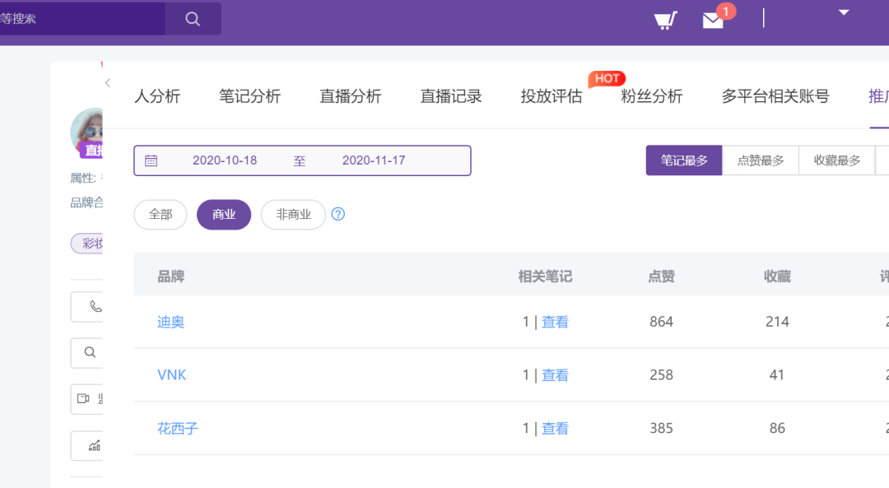
Task: Switch to the 非商业 filter
Action: coord(293,214)
